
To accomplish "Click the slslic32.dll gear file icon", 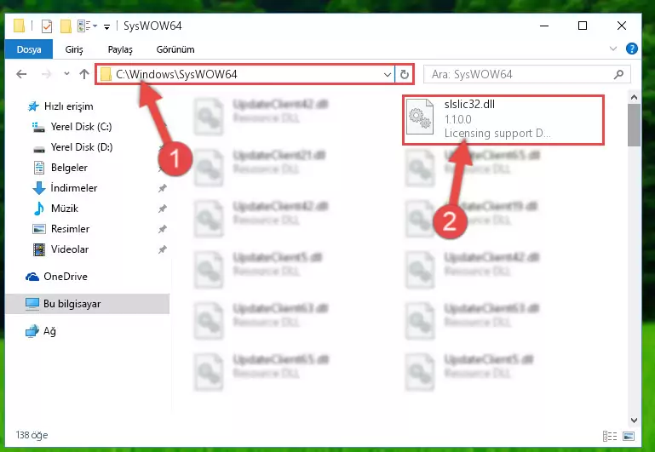I will 420,117.
